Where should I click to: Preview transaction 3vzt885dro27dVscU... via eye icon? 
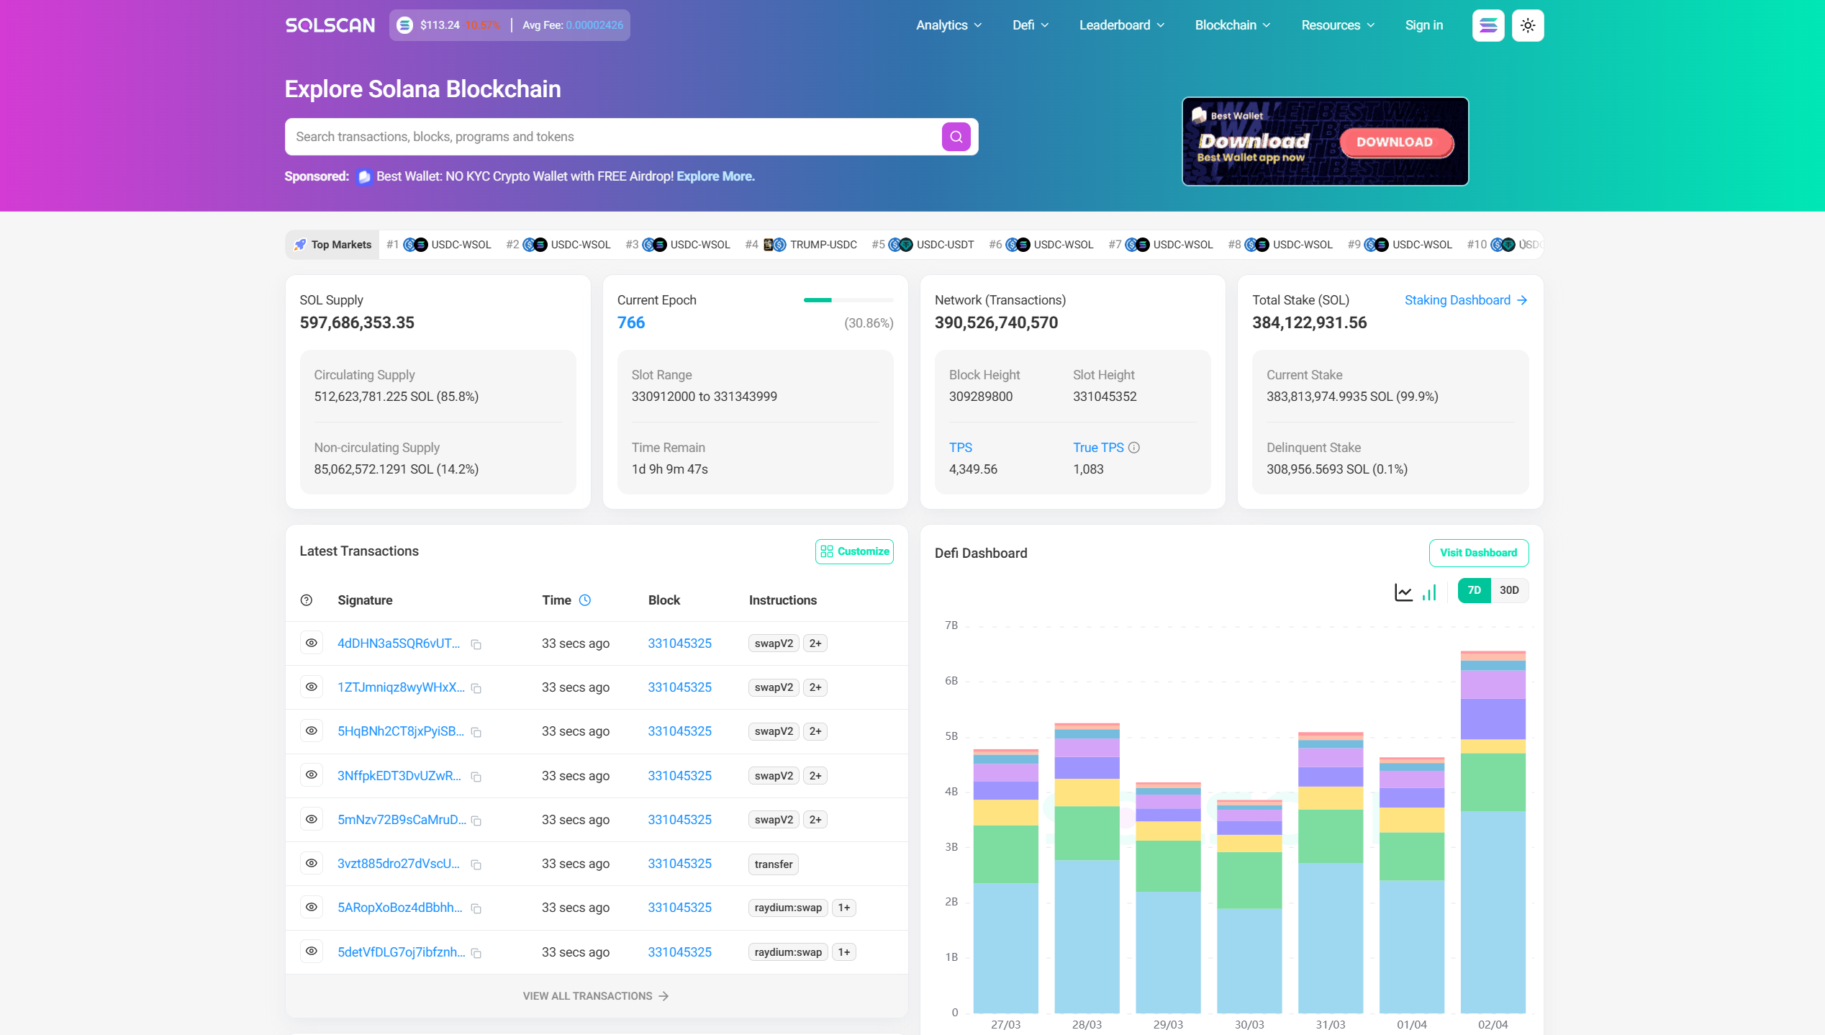(x=312, y=863)
